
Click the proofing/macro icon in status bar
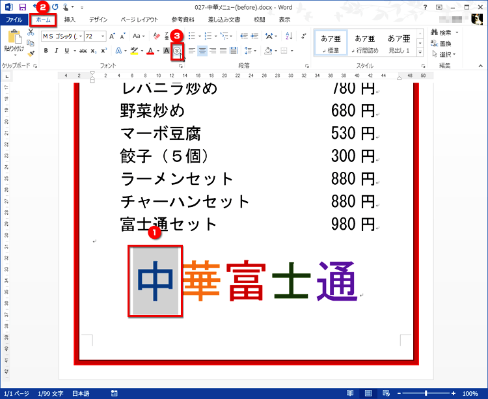click(x=115, y=393)
